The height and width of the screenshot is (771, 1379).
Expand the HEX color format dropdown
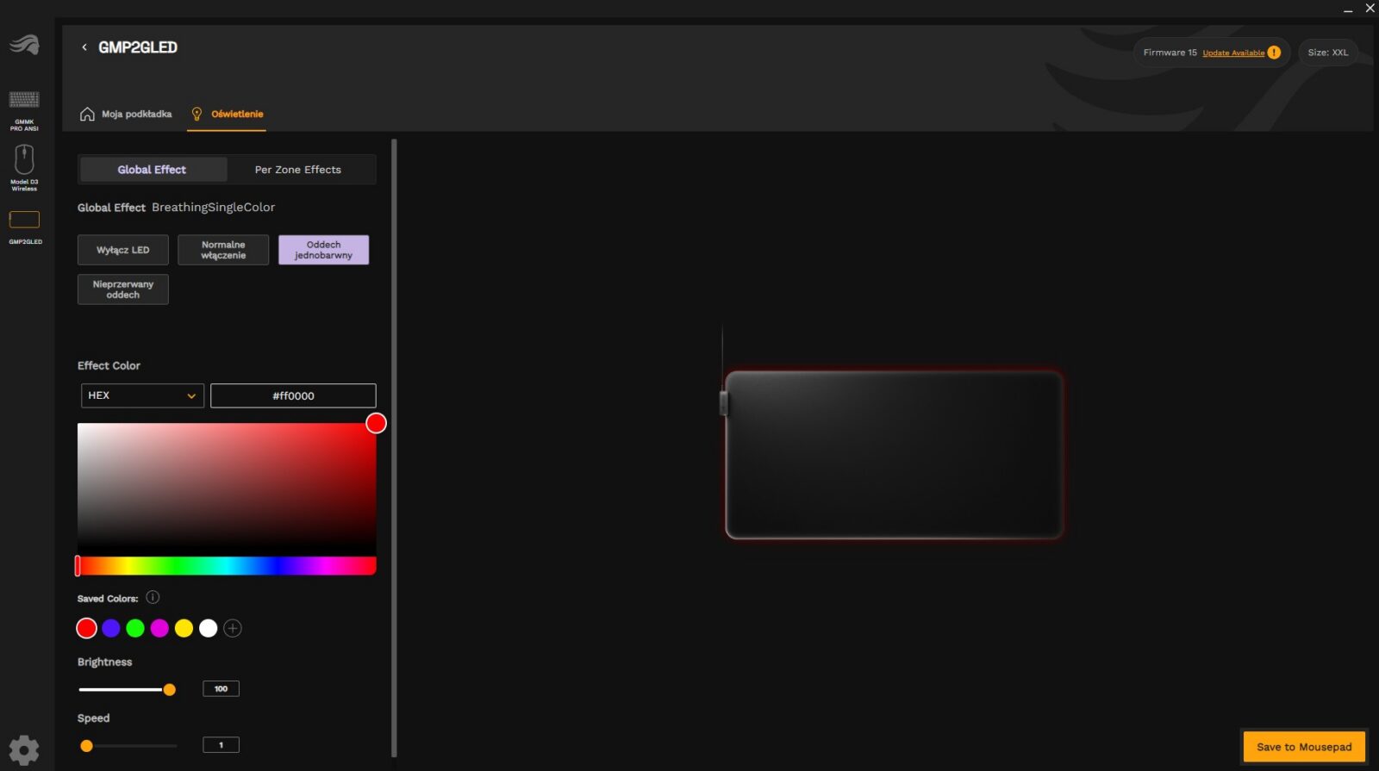(x=142, y=395)
